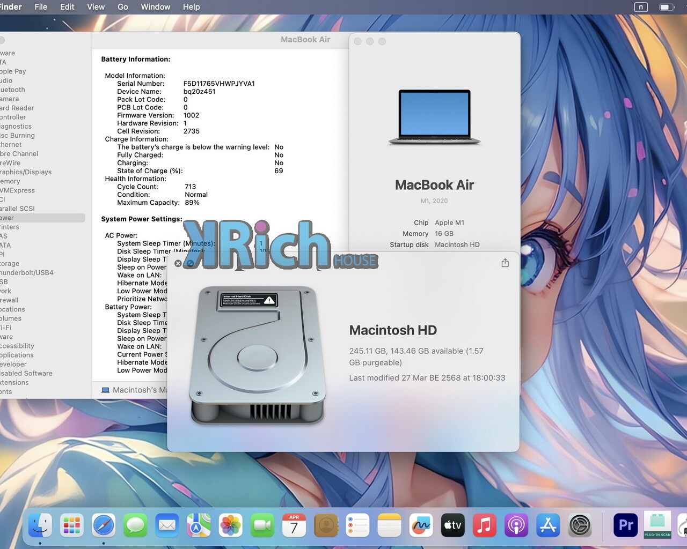The height and width of the screenshot is (549, 687).
Task: Open the Go menu
Action: 123,7
